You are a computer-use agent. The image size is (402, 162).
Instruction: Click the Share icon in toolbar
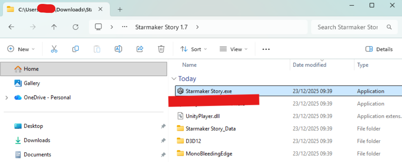tap(140, 49)
